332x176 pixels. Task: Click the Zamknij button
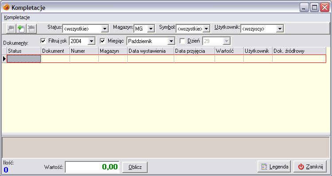pyautogui.click(x=310, y=167)
